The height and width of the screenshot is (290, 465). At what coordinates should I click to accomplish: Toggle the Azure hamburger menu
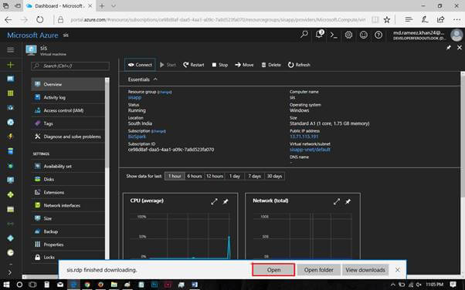tap(10, 50)
